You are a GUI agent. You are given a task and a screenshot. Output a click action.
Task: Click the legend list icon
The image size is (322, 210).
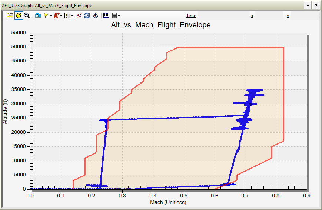(x=67, y=16)
